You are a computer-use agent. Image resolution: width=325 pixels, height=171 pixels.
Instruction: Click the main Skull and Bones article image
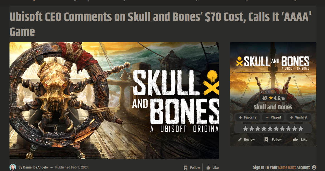(114, 100)
